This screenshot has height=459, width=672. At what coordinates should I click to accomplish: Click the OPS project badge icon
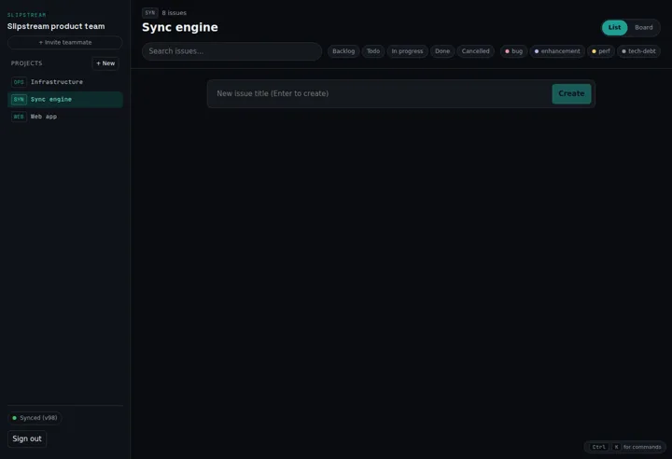coord(19,82)
